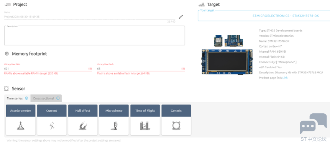The image size is (330, 145).
Task: Open the chat bubble support icon
Action: point(313,124)
